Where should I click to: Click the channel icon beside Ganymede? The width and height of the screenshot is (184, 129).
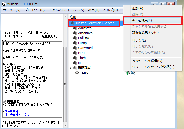point(74,48)
